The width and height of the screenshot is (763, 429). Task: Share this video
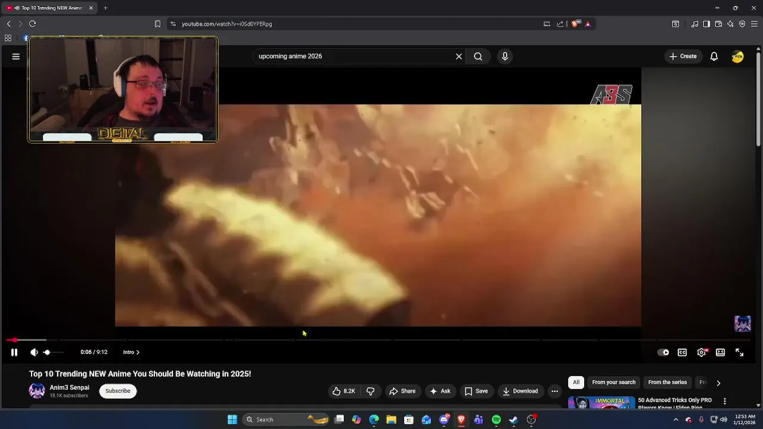coord(402,391)
